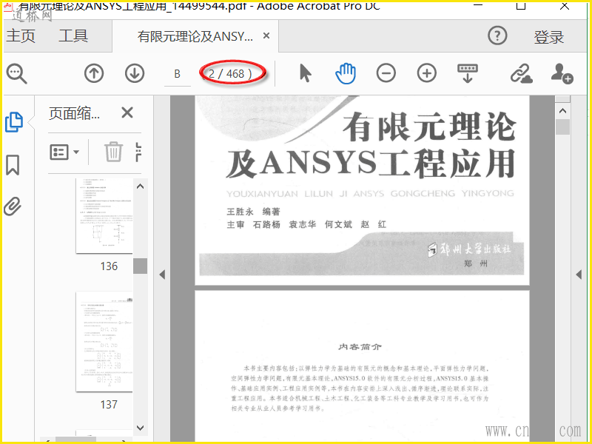This screenshot has height=444, width=592.
Task: Click the 登录 sign-in button
Action: [548, 37]
